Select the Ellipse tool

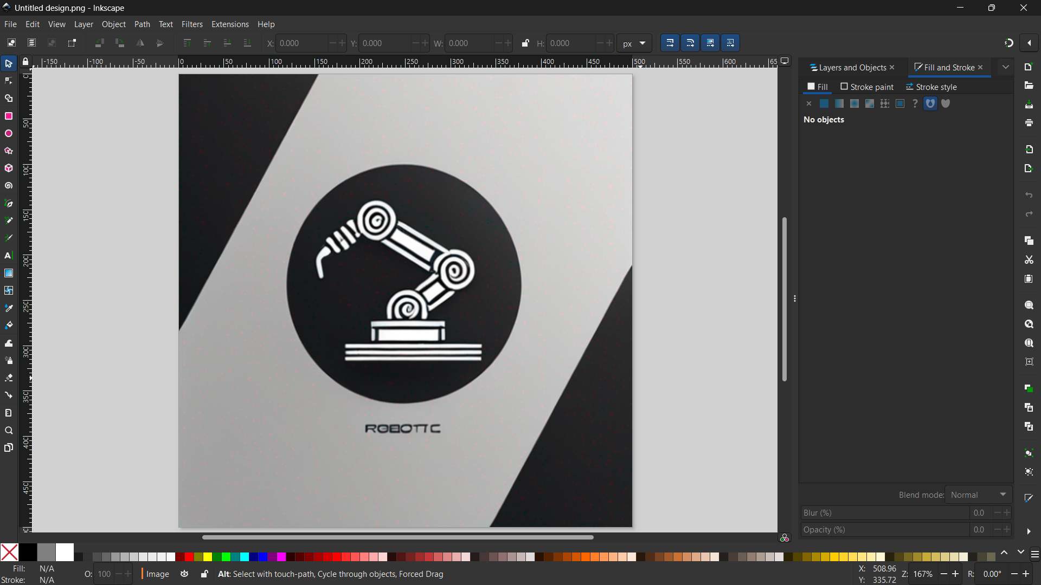point(9,133)
